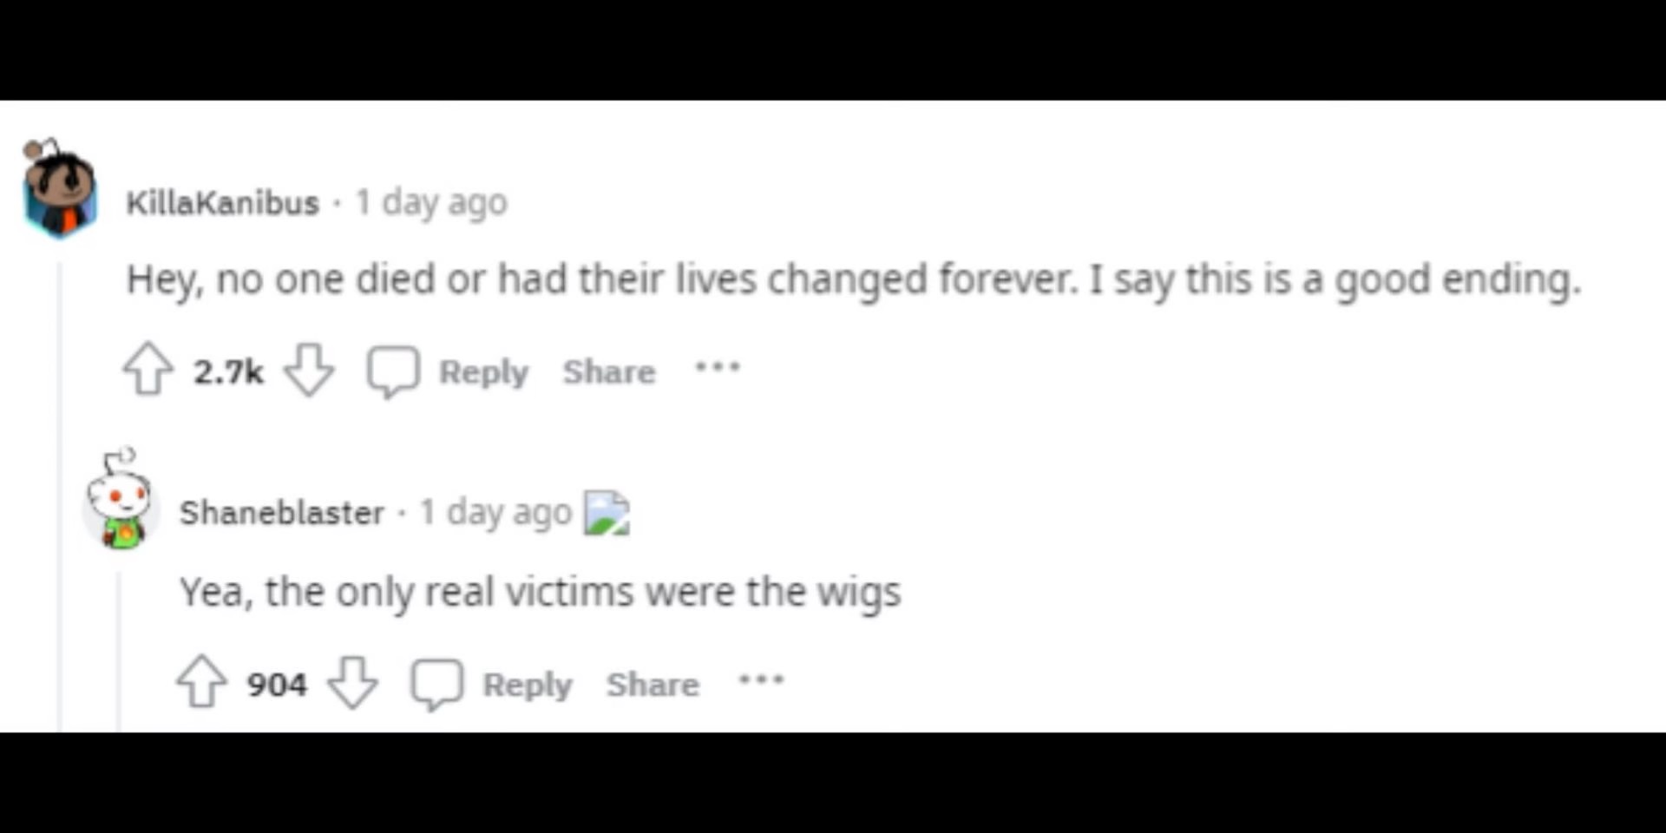1666x833 pixels.
Task: Click the broken image icon next to Shaneblaster's timestamp
Action: (x=607, y=513)
